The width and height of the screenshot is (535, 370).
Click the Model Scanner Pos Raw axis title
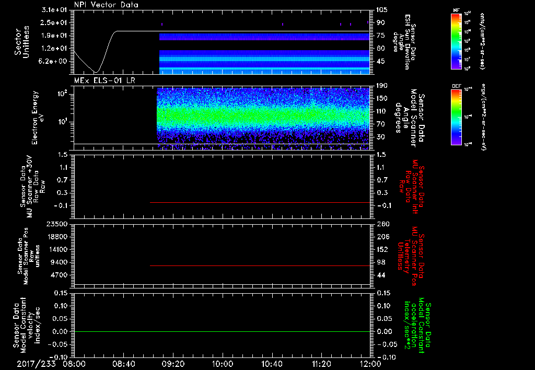pos(28,256)
